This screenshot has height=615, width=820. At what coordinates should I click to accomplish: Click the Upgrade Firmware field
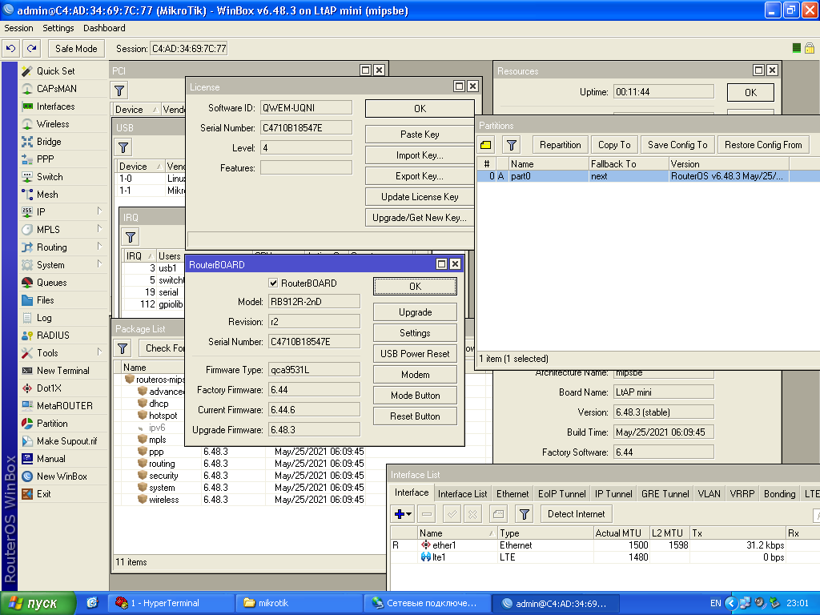pyautogui.click(x=314, y=430)
